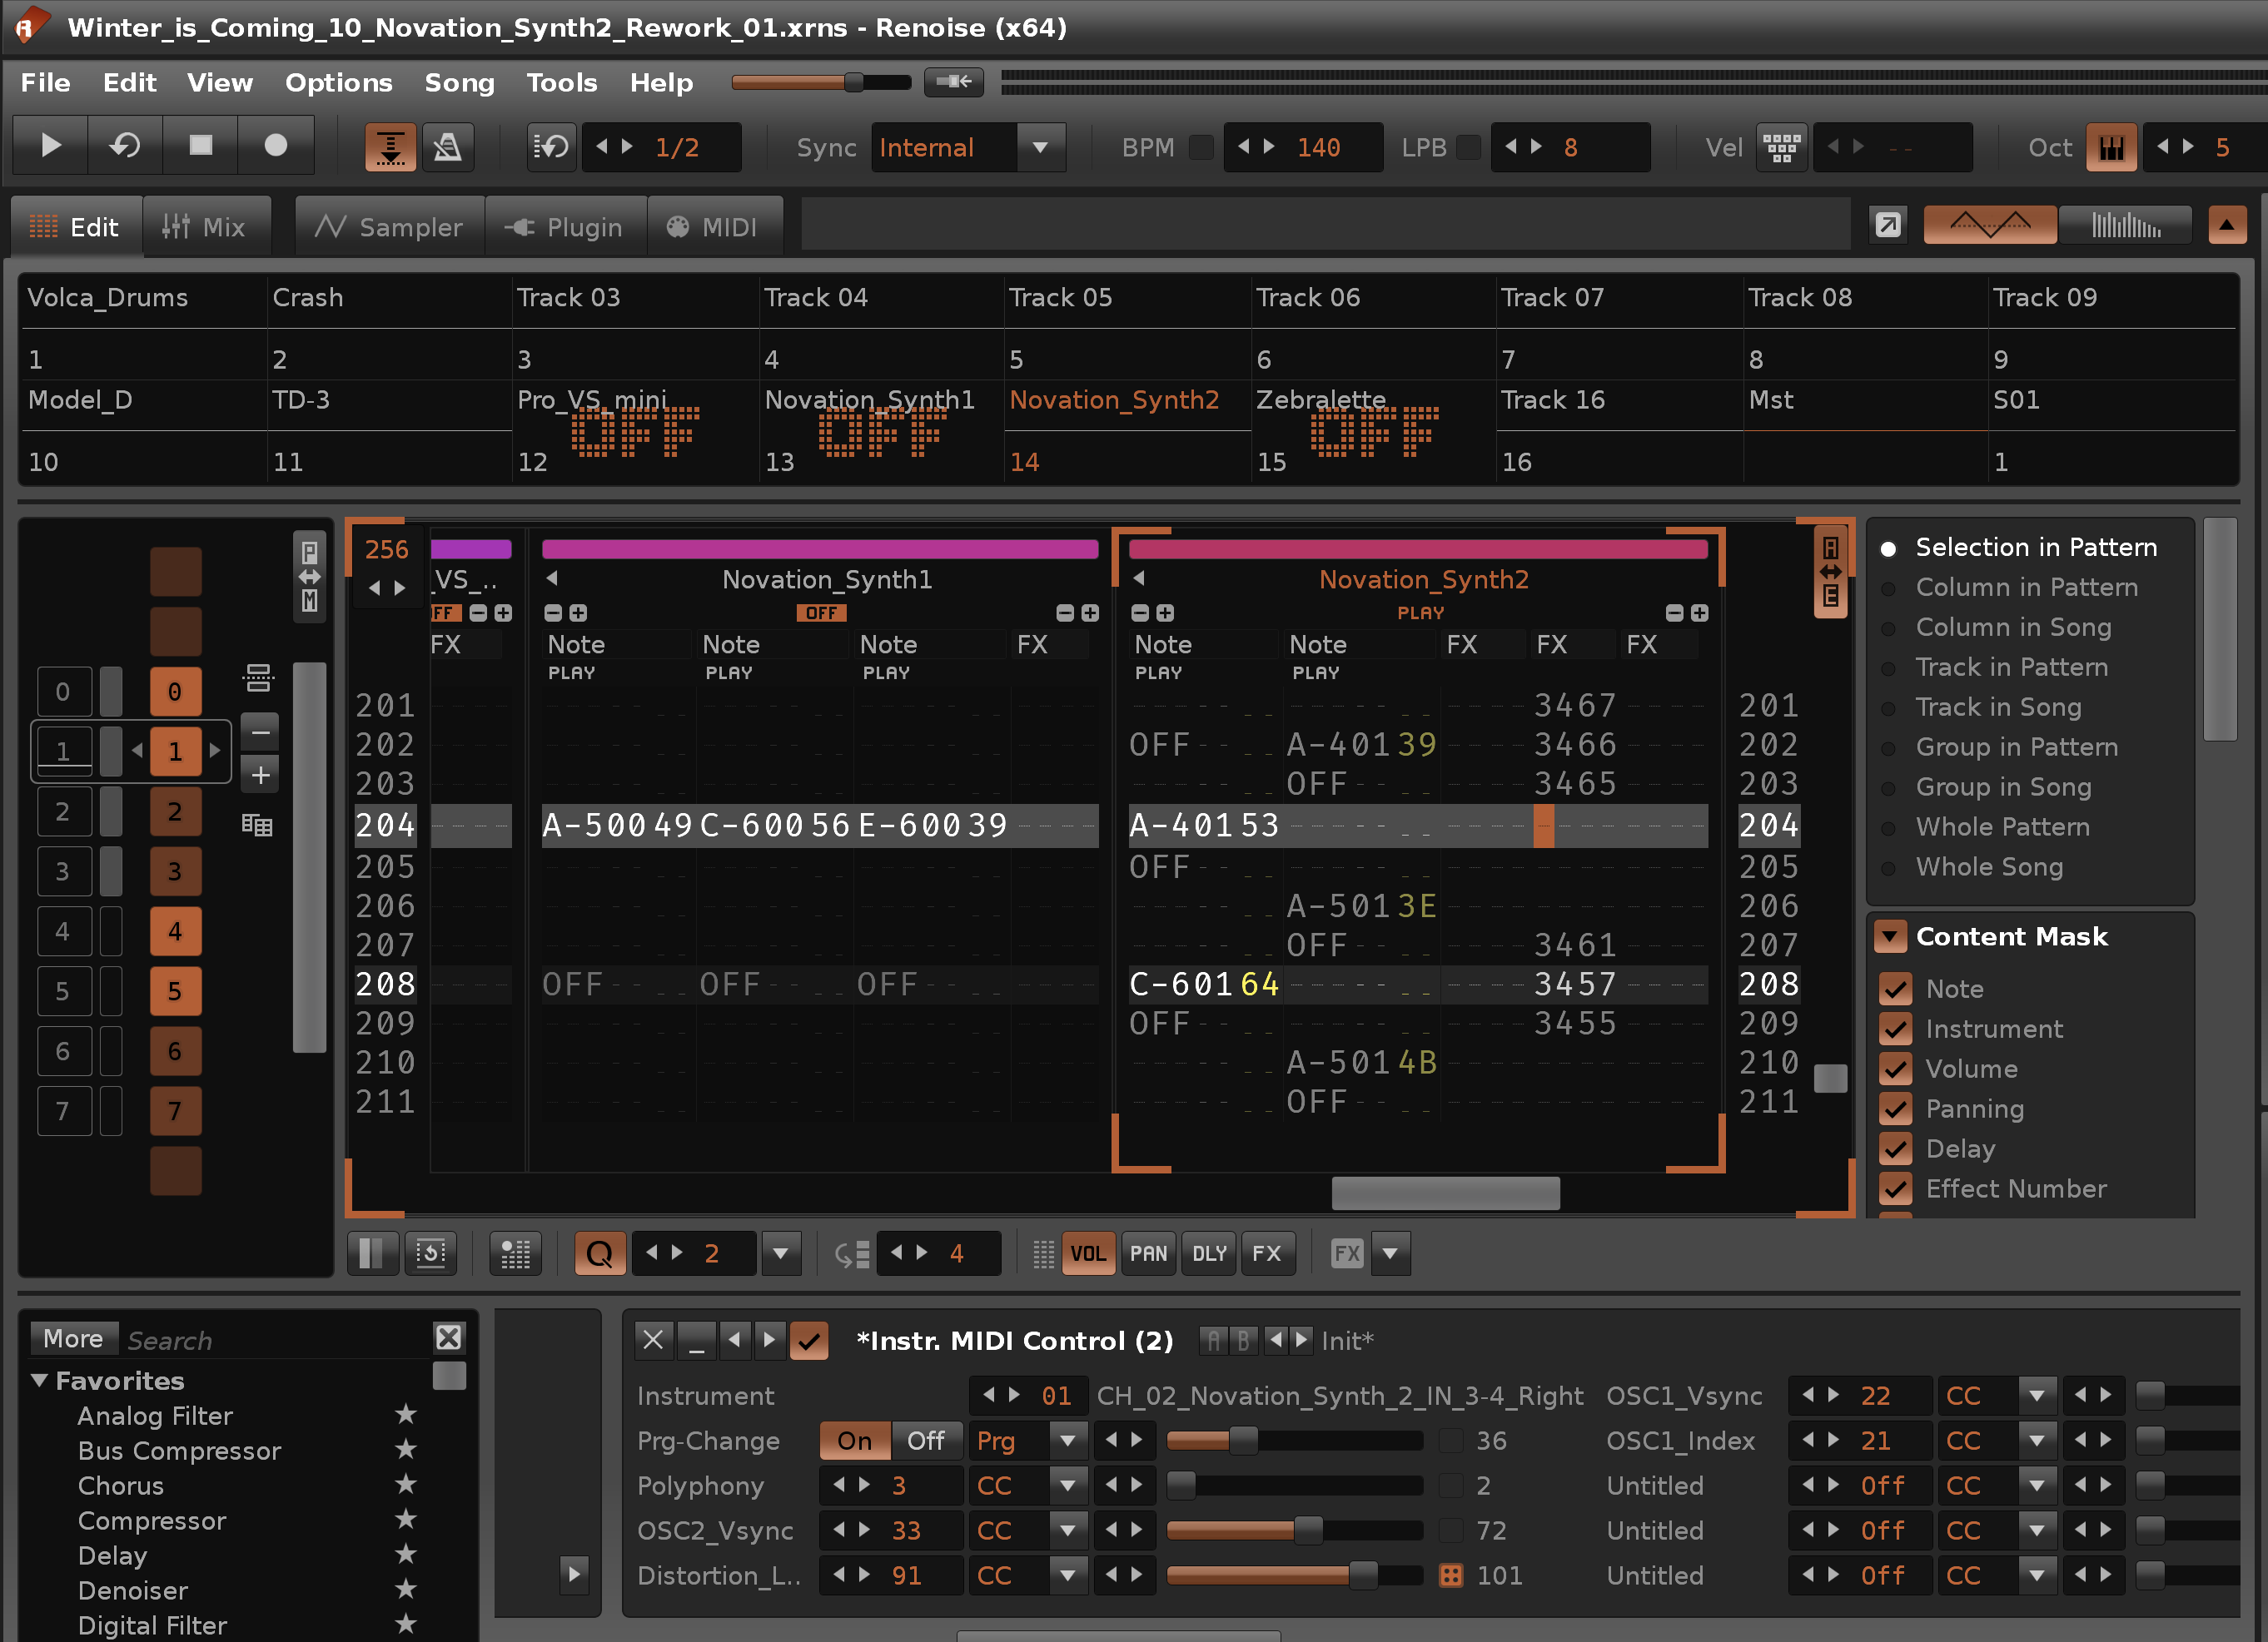Viewport: 2268px width, 1642px height.
Task: Adjust the OSC2_Vsync slider
Action: pyautogui.click(x=1307, y=1530)
